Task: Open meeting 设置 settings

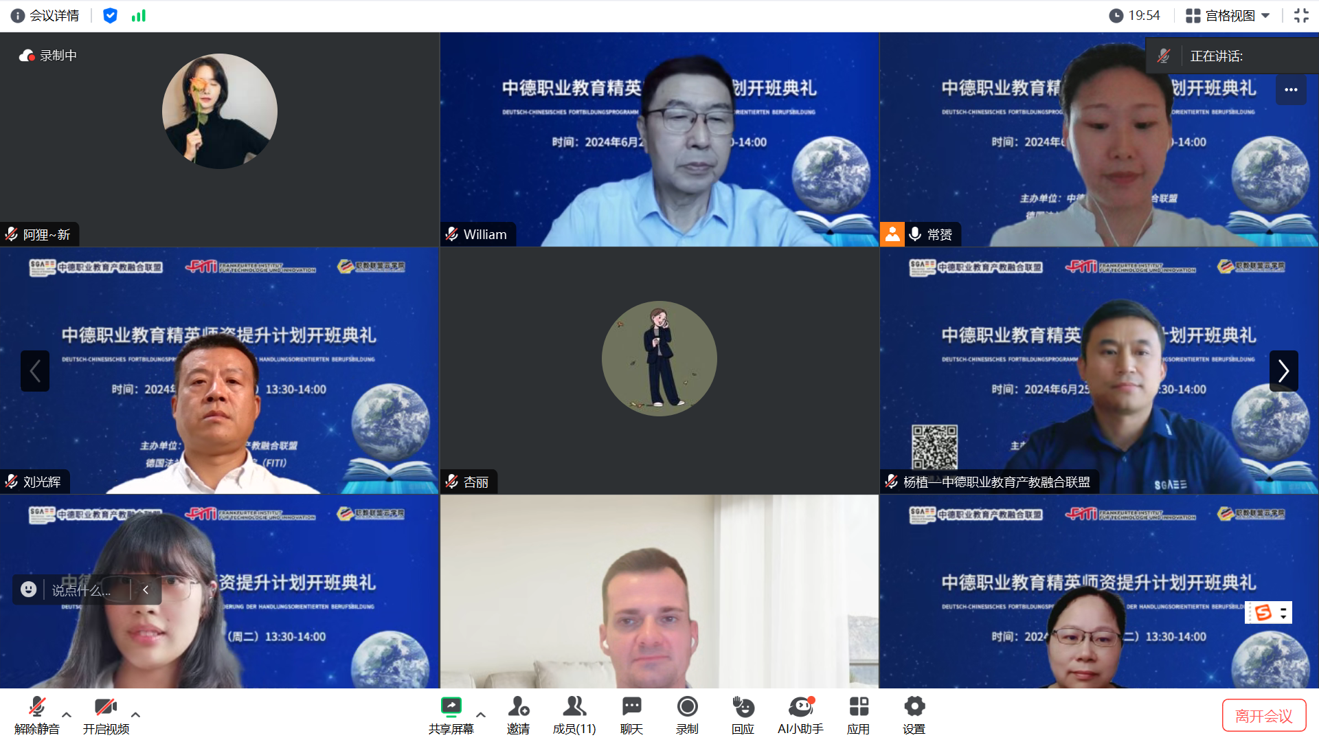Action: point(914,715)
